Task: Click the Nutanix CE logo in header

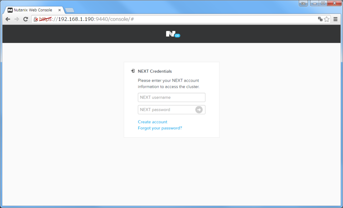Action: click(x=173, y=34)
